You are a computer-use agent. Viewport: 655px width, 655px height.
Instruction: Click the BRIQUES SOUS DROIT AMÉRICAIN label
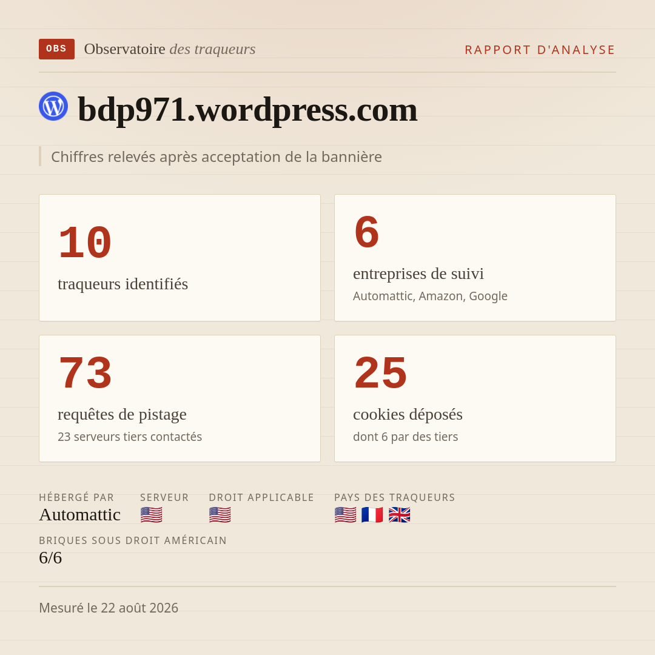click(133, 540)
